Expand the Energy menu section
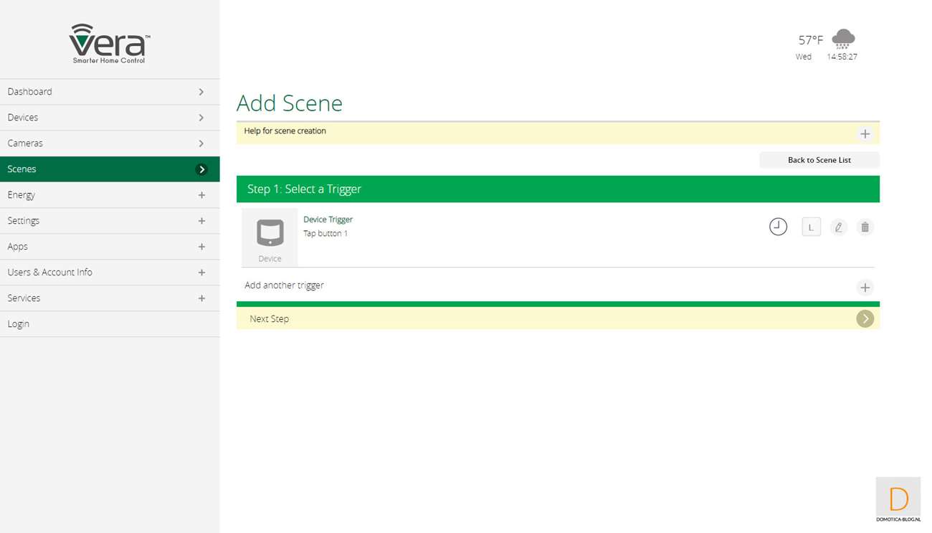Image resolution: width=932 pixels, height=533 pixels. coord(201,195)
